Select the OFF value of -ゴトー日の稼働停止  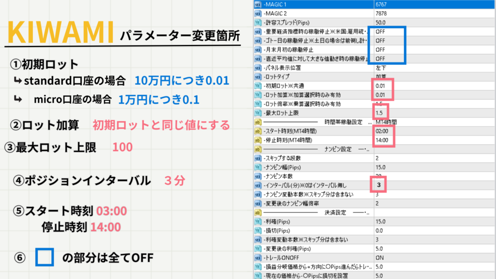click(380, 41)
